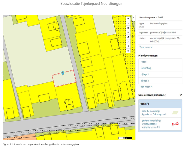Zoom in with the plus map button
186x148 pixels.
pos(128,19)
